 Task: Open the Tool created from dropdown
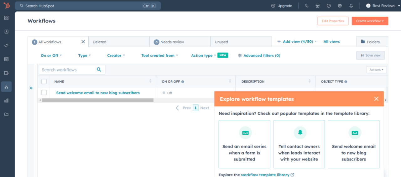pyautogui.click(x=159, y=55)
